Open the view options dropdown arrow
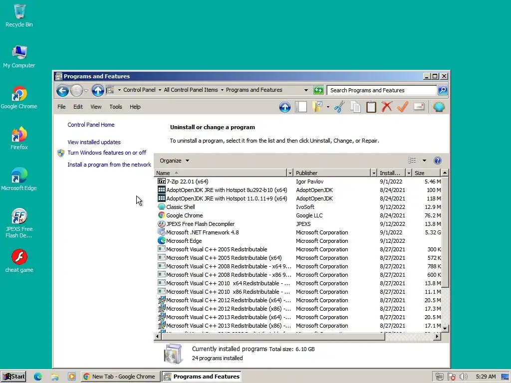Image resolution: width=511 pixels, height=383 pixels. pos(424,161)
